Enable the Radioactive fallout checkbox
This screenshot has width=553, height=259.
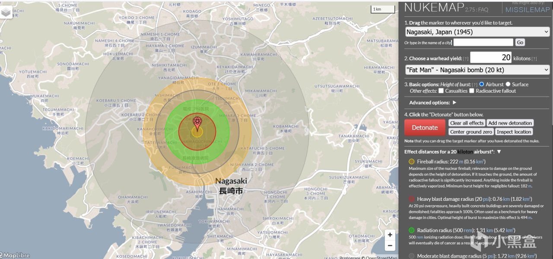click(472, 90)
